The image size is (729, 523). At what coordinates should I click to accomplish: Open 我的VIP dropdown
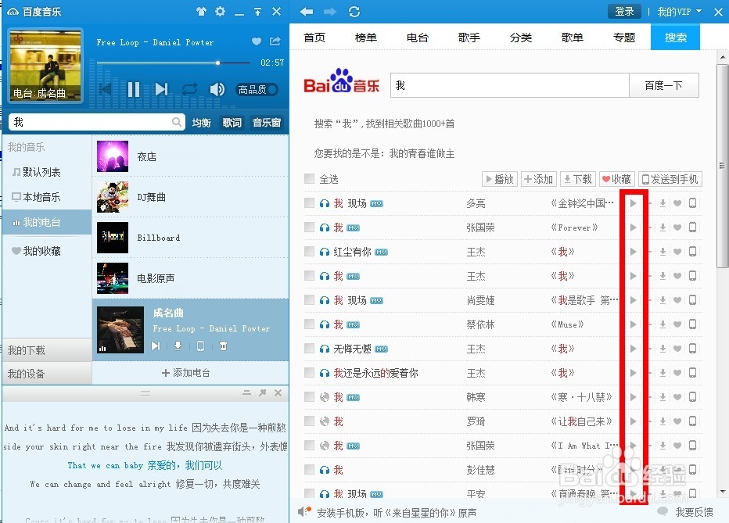pyautogui.click(x=679, y=12)
